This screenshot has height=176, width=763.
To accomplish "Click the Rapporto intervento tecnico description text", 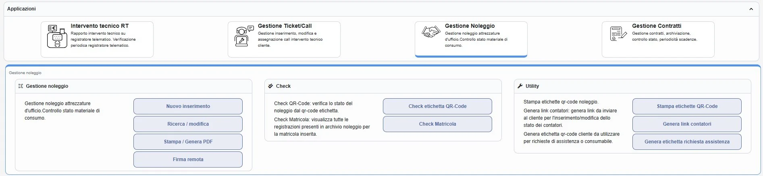I will (103, 39).
